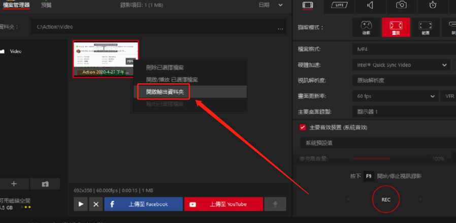The height and width of the screenshot is (223, 456).
Task: Click the gray upload arrow button
Action: (x=275, y=204)
